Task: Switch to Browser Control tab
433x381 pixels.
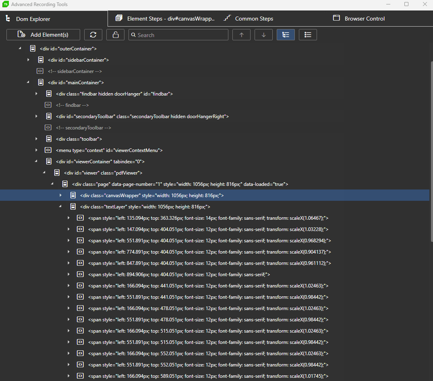Action: 359,19
